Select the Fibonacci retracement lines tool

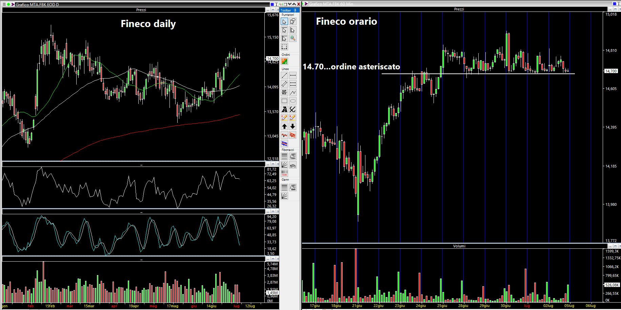[x=284, y=156]
